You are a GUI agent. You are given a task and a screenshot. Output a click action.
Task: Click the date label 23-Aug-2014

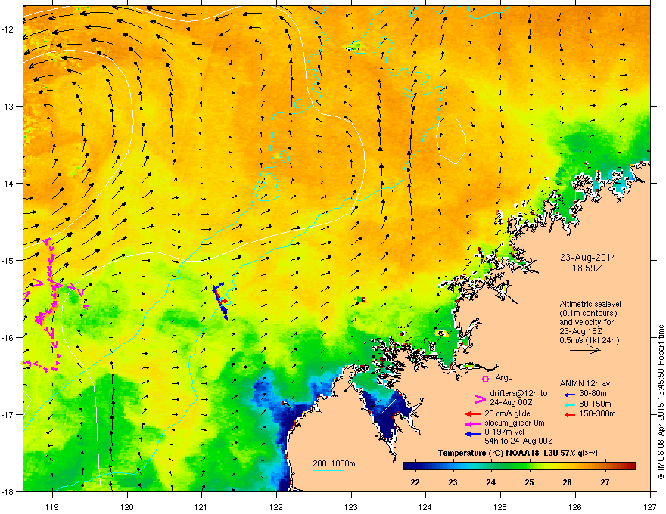pyautogui.click(x=588, y=258)
